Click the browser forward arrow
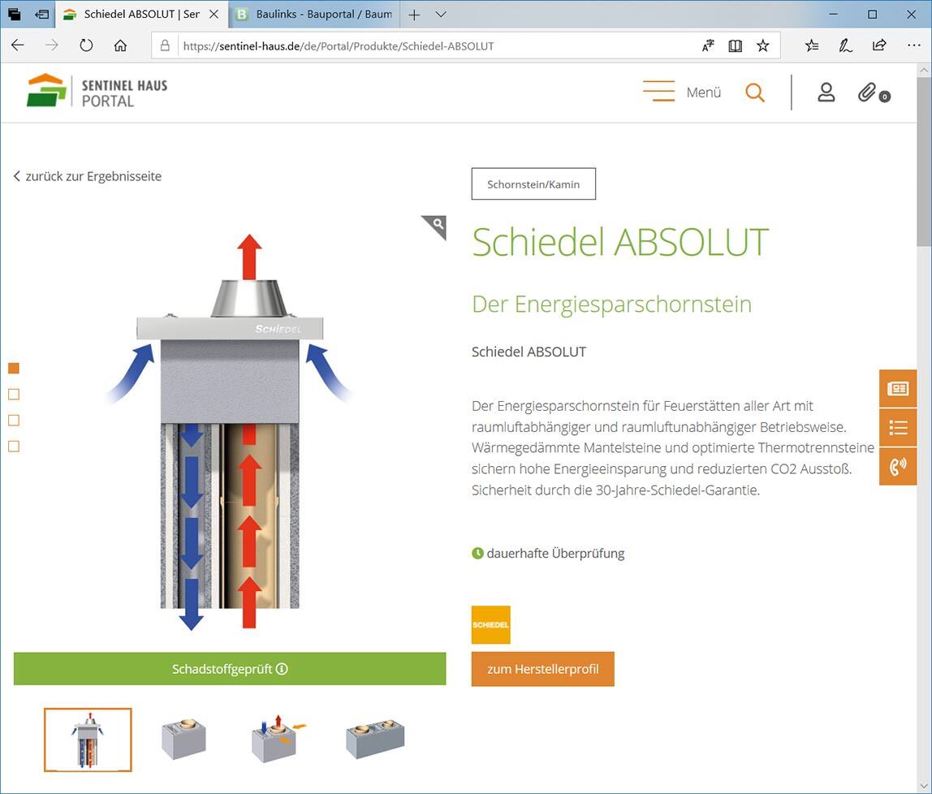The image size is (932, 794). pos(52,45)
